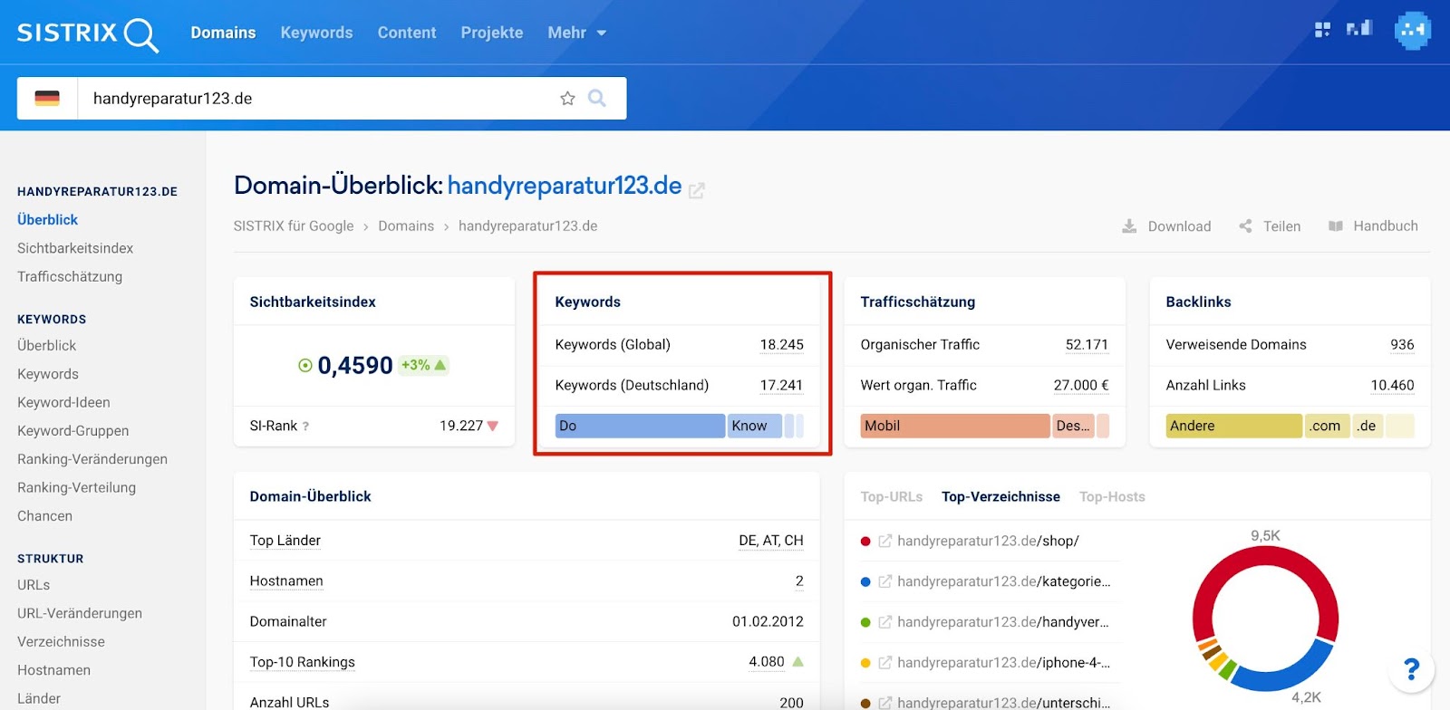Screen dimensions: 1450x710
Task: Open URL-Veränderungen in sidebar
Action: [x=80, y=614]
